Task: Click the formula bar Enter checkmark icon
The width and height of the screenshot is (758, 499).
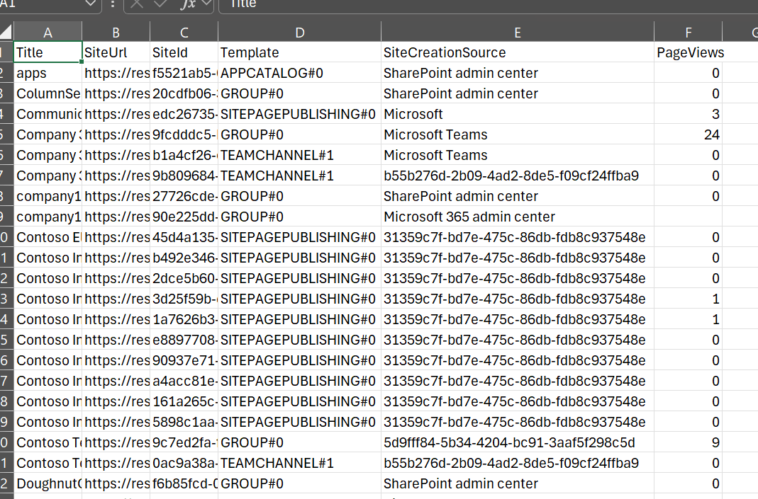Action: (160, 4)
